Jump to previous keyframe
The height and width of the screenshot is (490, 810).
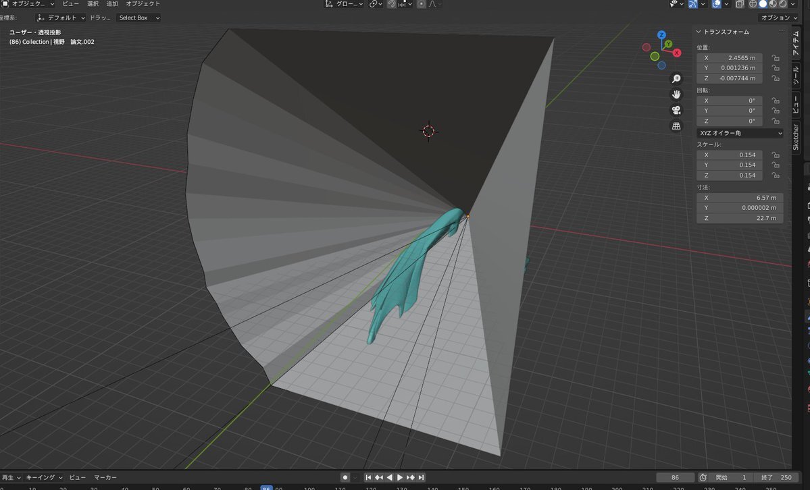point(379,478)
